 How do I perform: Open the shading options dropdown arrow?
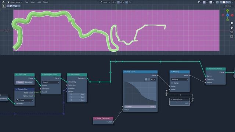(232, 2)
